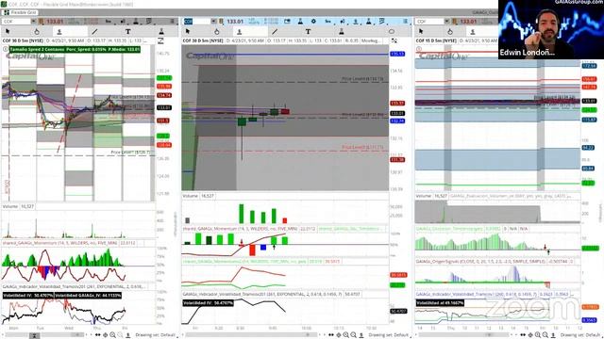Pick the text tool in the middle chart
Image resolution: width=604 pixels, height=339 pixels.
308,31
